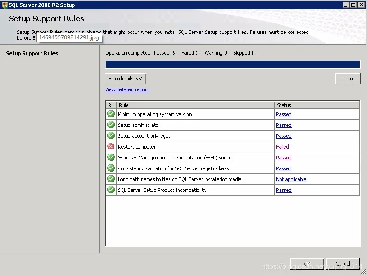The height and width of the screenshot is (275, 367).
Task: Select Consistency validation for SQL Server registry keys
Action: coord(173,168)
